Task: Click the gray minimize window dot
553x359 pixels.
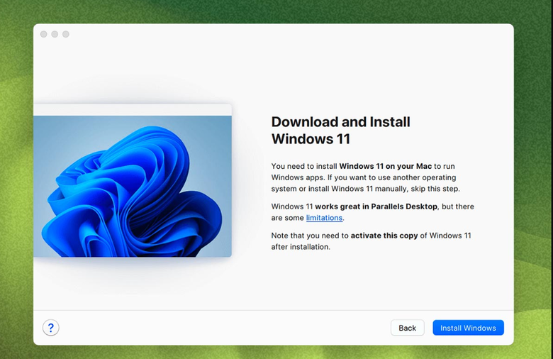Action: coord(55,34)
